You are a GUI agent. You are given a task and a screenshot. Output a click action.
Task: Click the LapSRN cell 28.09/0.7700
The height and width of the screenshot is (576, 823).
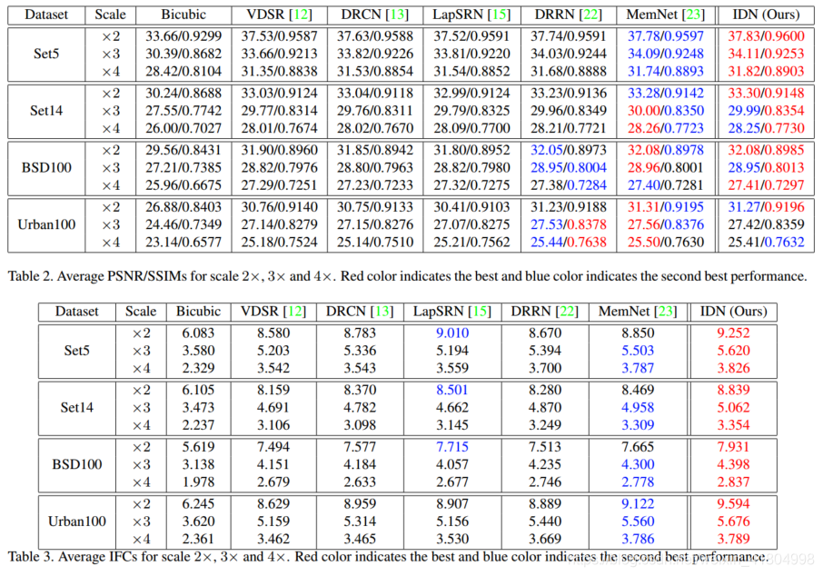471,128
